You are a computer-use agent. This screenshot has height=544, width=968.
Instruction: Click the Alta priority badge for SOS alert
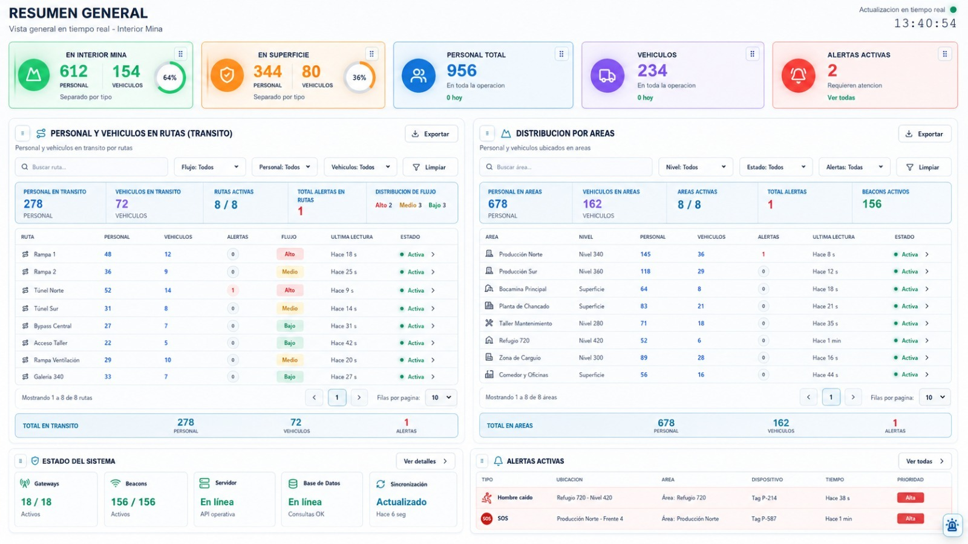pos(911,519)
